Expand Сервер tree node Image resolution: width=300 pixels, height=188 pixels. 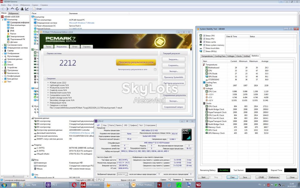pos(2,51)
